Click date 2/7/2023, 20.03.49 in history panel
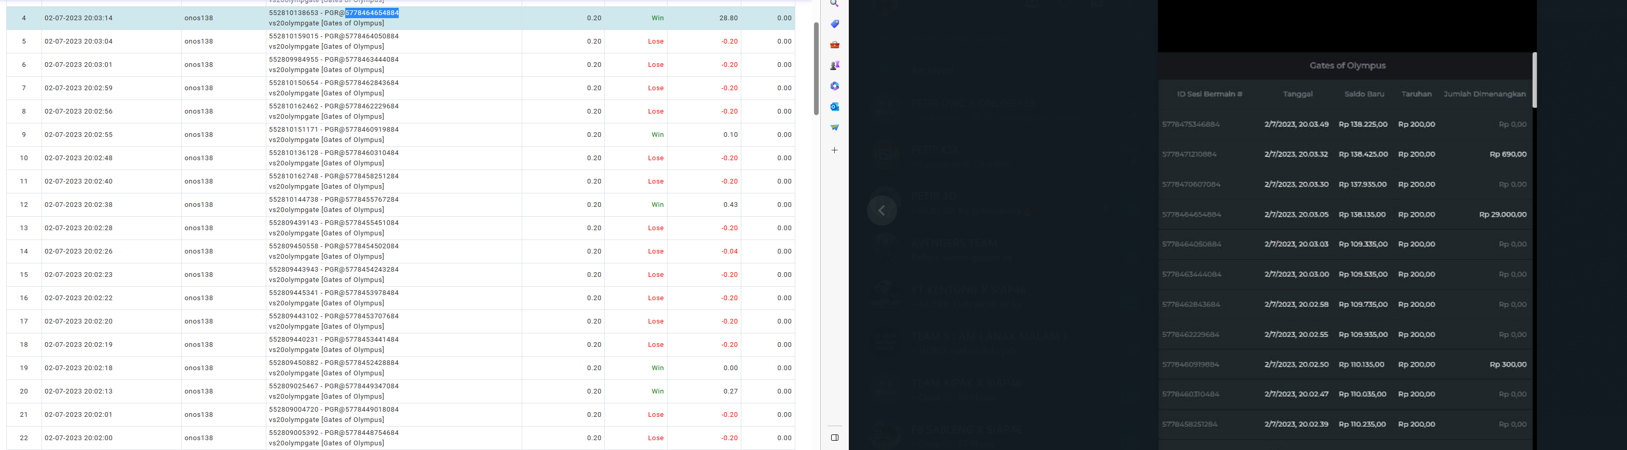 click(x=1296, y=124)
